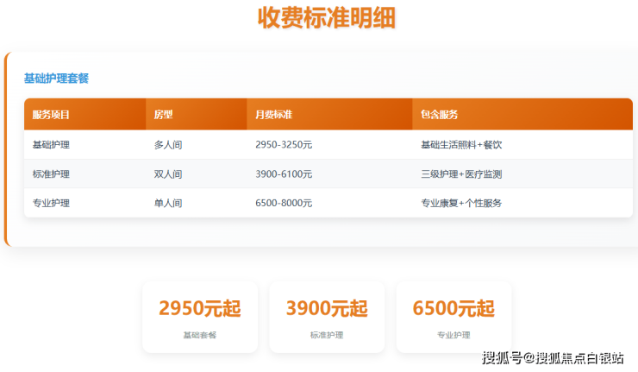Click the 双人间 room type cell
The width and height of the screenshot is (638, 372).
[168, 174]
